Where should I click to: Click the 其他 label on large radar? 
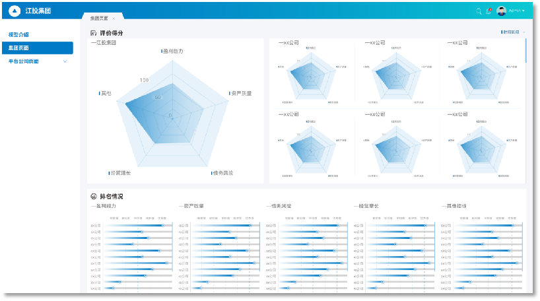(x=106, y=93)
